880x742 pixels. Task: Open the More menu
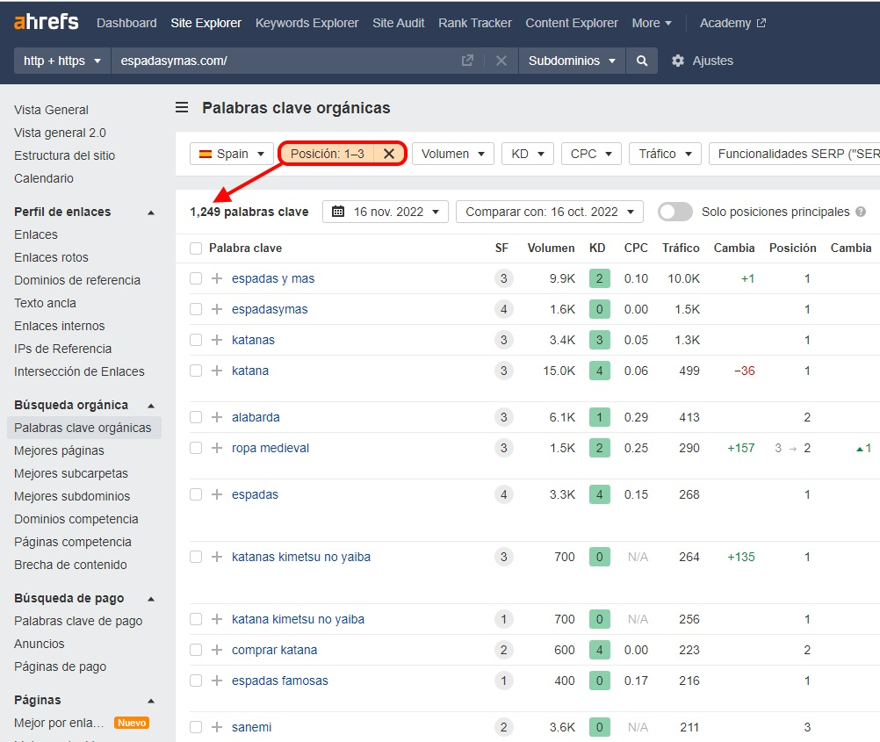(x=651, y=23)
